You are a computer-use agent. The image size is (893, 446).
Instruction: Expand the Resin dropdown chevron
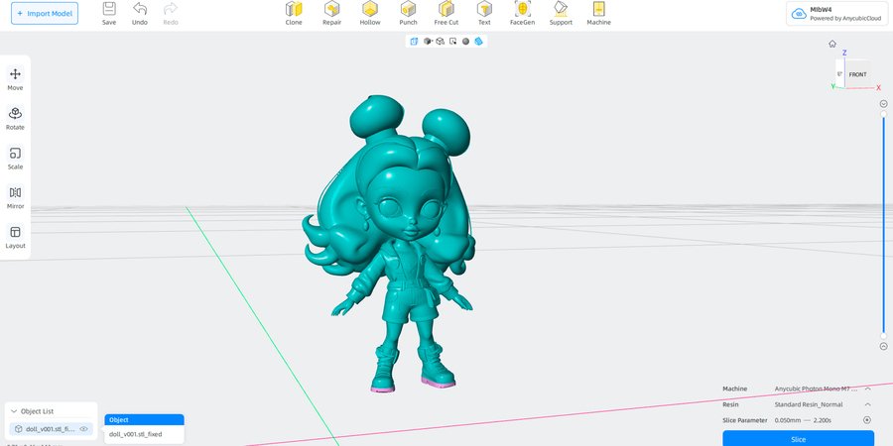tap(867, 404)
